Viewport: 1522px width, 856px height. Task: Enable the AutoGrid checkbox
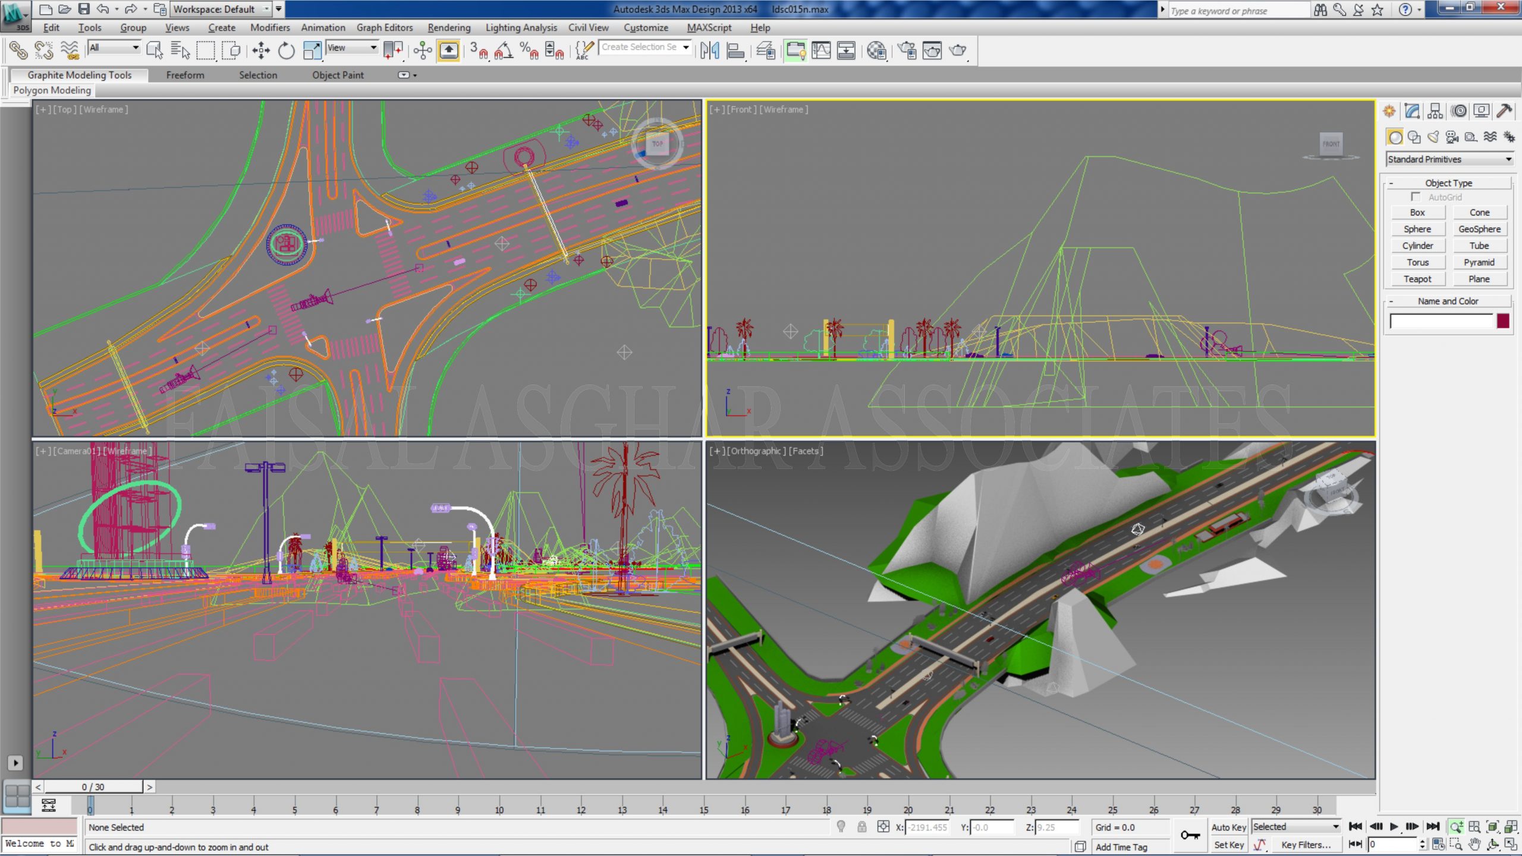[x=1415, y=197]
